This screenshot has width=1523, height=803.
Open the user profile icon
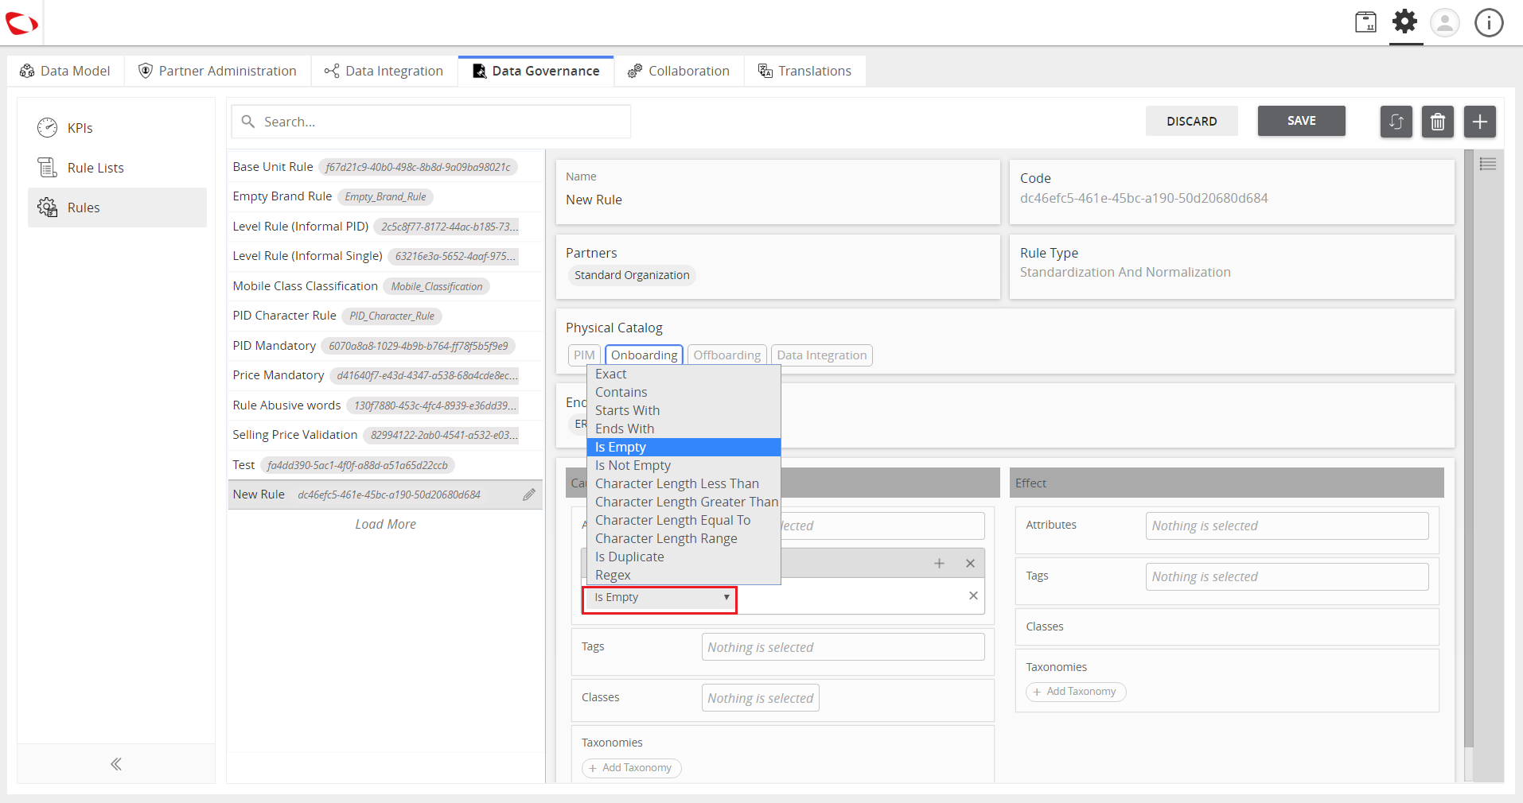point(1445,22)
